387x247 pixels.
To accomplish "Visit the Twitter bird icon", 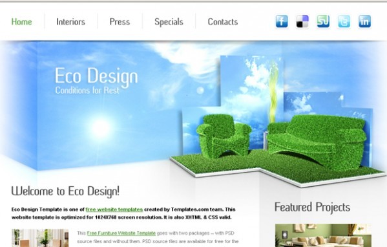I will pos(344,21).
